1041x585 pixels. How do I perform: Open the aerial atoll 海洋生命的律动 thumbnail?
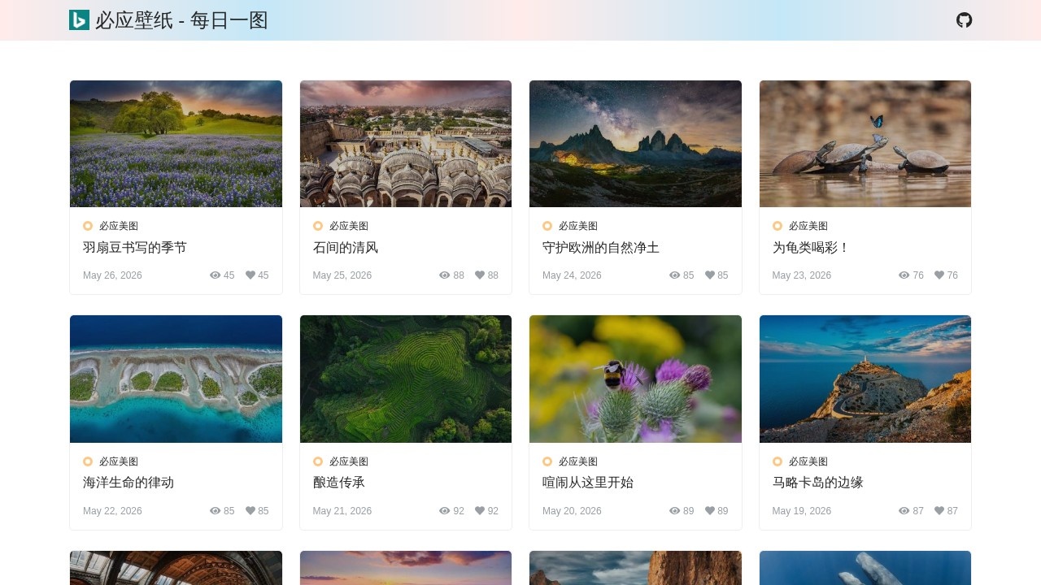[176, 379]
